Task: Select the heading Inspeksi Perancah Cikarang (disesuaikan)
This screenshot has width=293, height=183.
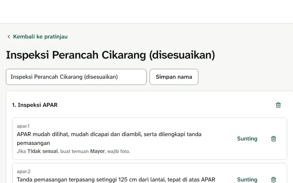Action: [x=110, y=55]
